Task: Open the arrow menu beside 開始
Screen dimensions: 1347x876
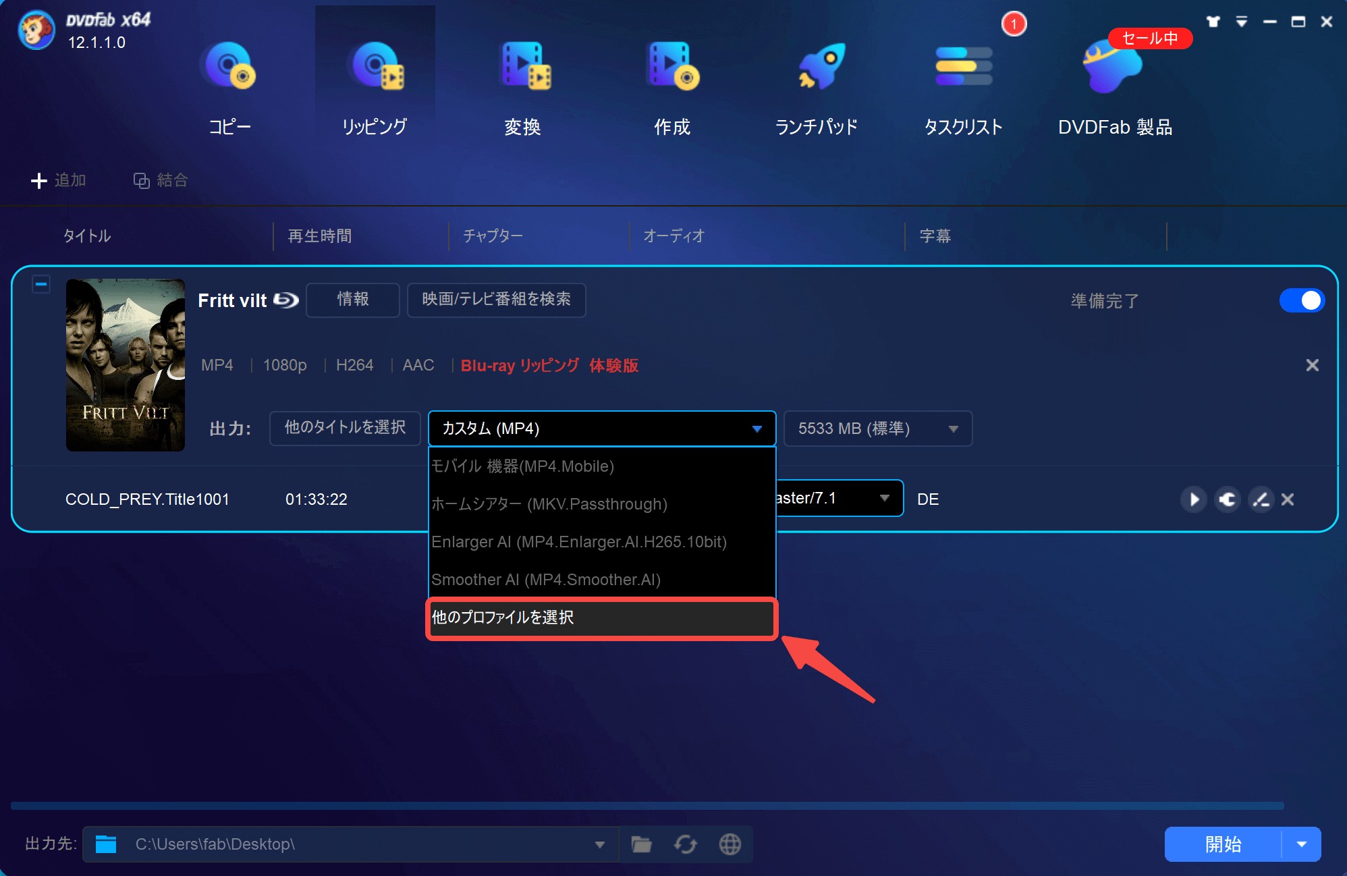Action: [x=1302, y=844]
